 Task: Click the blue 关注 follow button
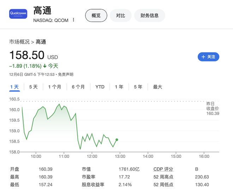208,56
